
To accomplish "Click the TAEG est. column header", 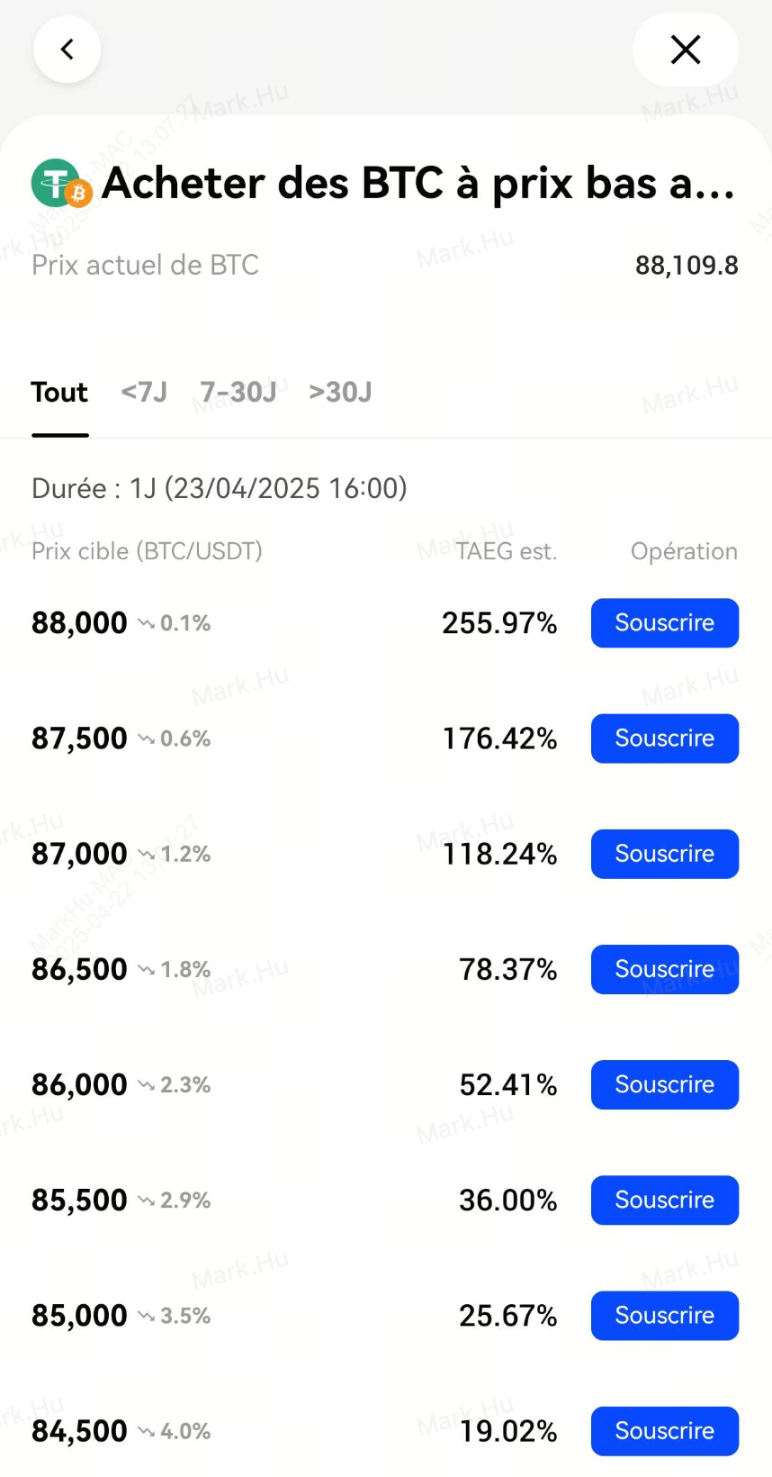I will 506,551.
